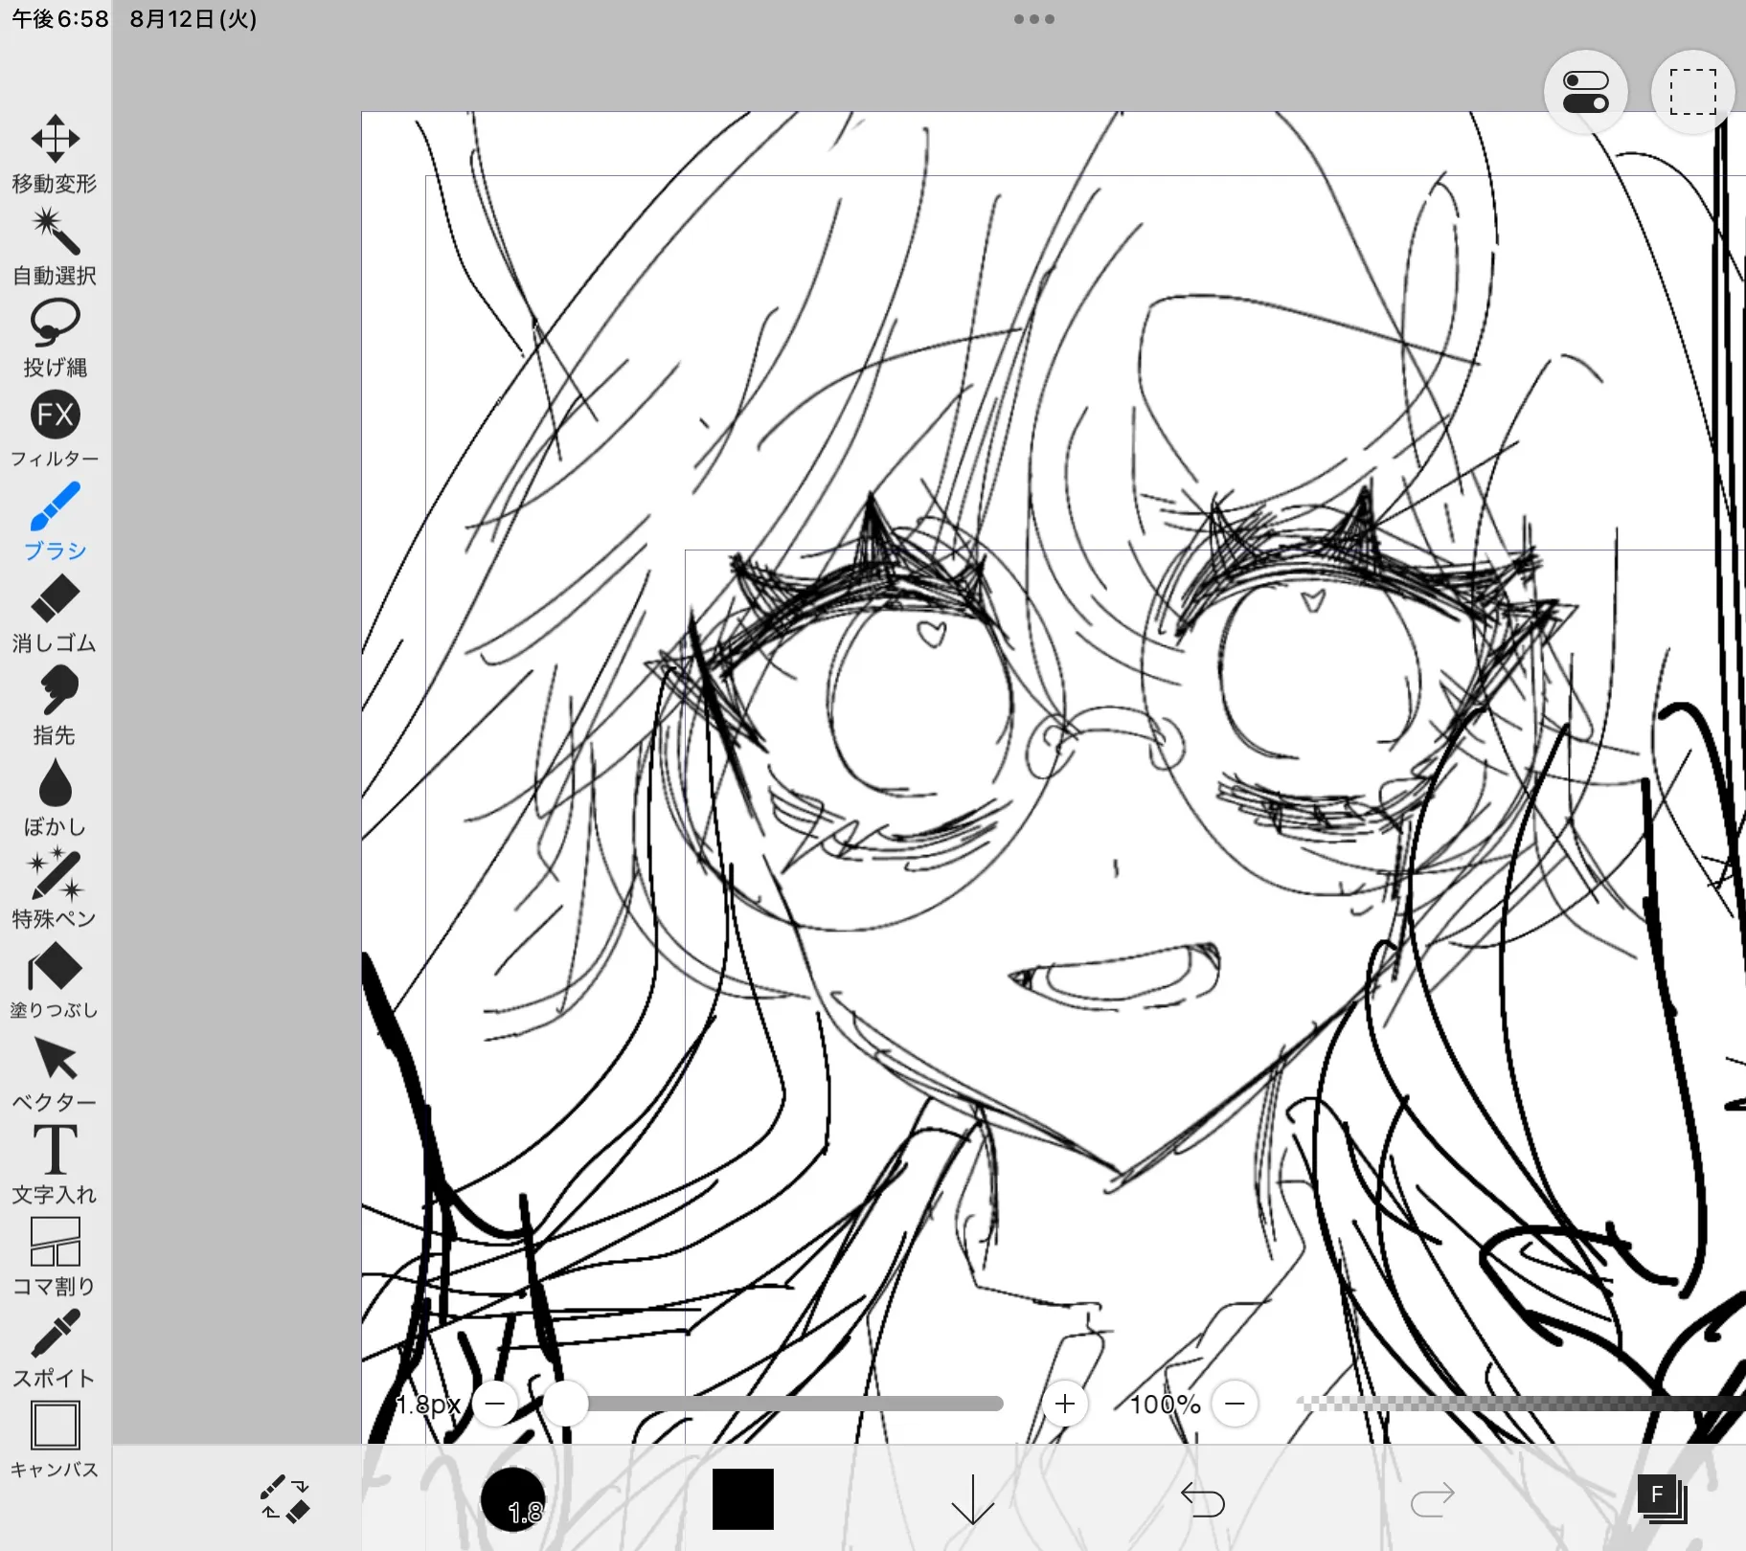The height and width of the screenshot is (1551, 1746).
Task: Hide the toolbar with the down arrow
Action: pyautogui.click(x=972, y=1499)
